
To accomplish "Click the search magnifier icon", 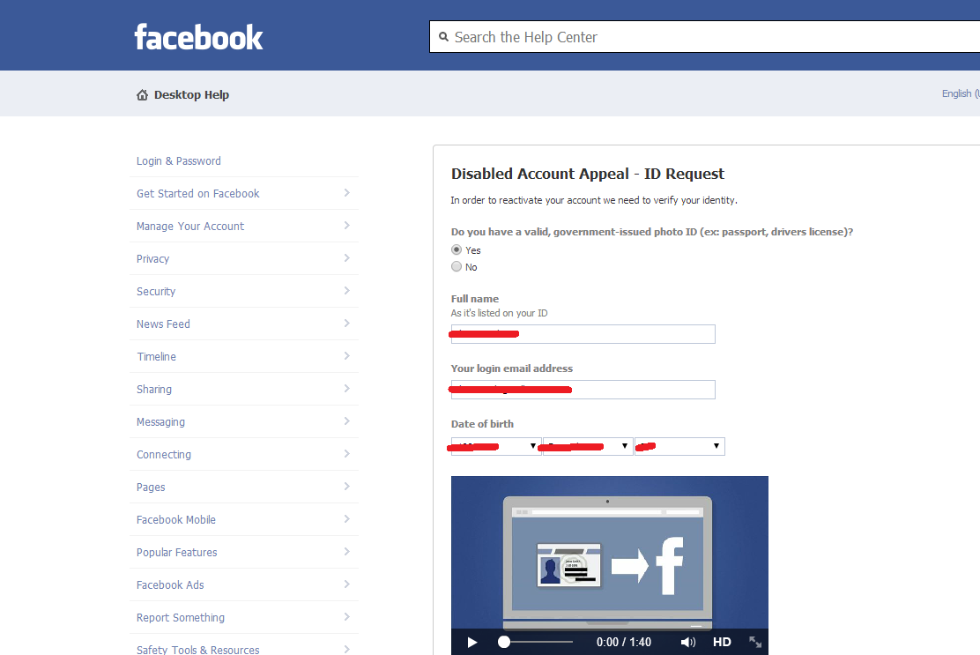I will [444, 37].
